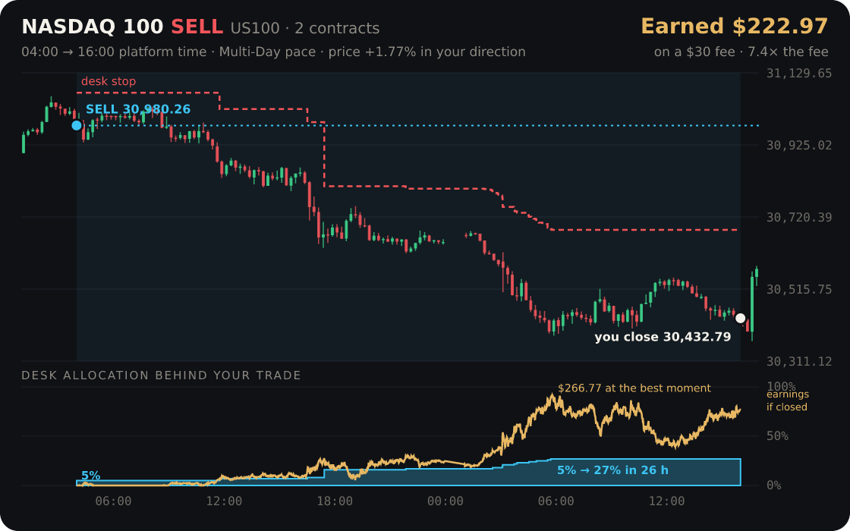The height and width of the screenshot is (531, 850).
Task: Click the Earned $222.97 amount
Action: [x=734, y=27]
